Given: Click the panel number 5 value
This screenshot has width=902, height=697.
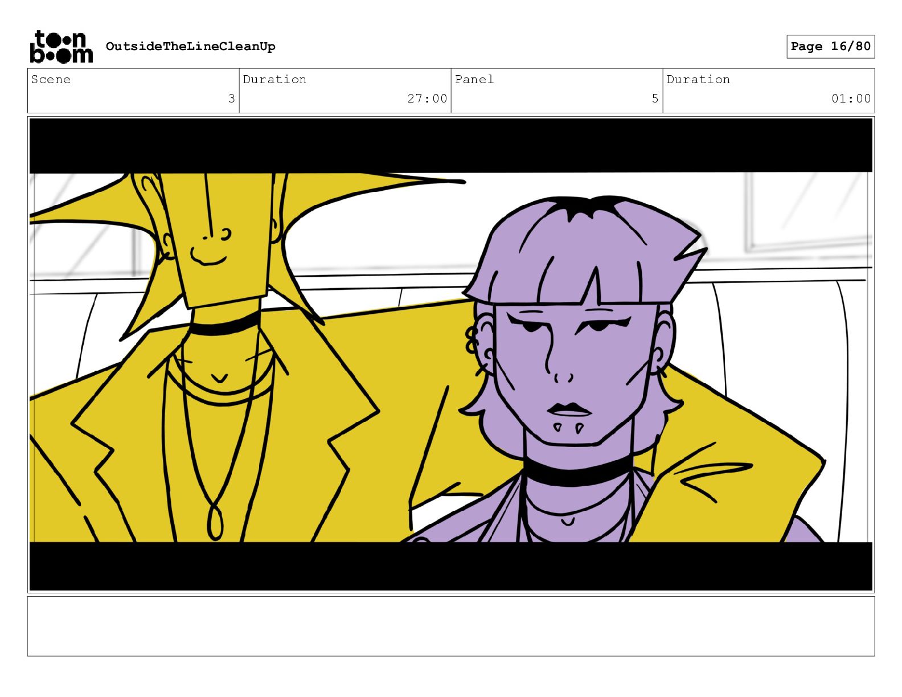Looking at the screenshot, I should click(655, 99).
